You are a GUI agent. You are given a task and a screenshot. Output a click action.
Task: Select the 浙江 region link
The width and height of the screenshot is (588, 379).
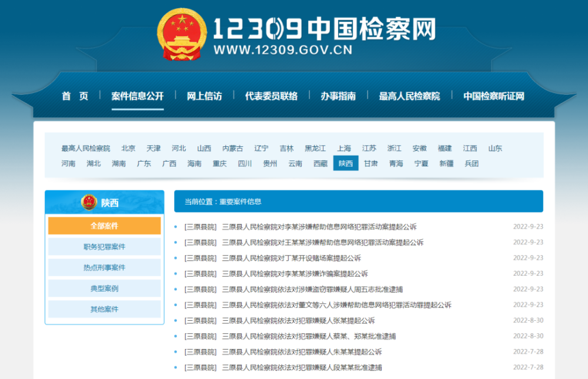(x=395, y=149)
